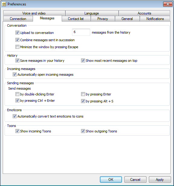Disable sending by pressing Ctrl + Enter

point(17,101)
